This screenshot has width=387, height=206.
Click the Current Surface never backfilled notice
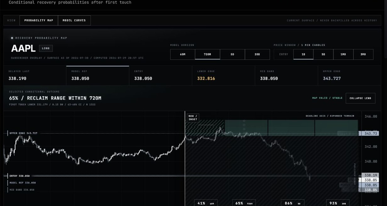(332, 20)
